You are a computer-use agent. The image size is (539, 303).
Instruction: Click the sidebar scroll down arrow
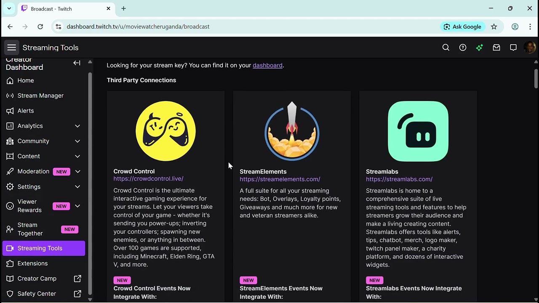(90, 299)
